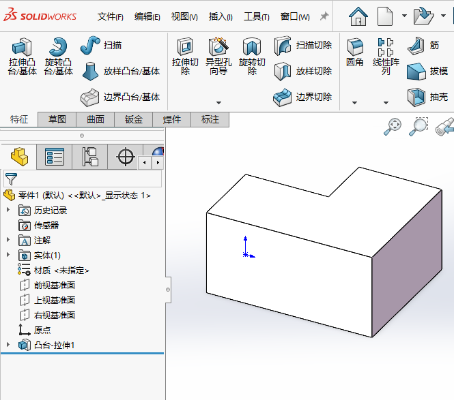The image size is (454, 400).
Task: Select the Top Plane (上视基准面)
Action: (x=48, y=301)
